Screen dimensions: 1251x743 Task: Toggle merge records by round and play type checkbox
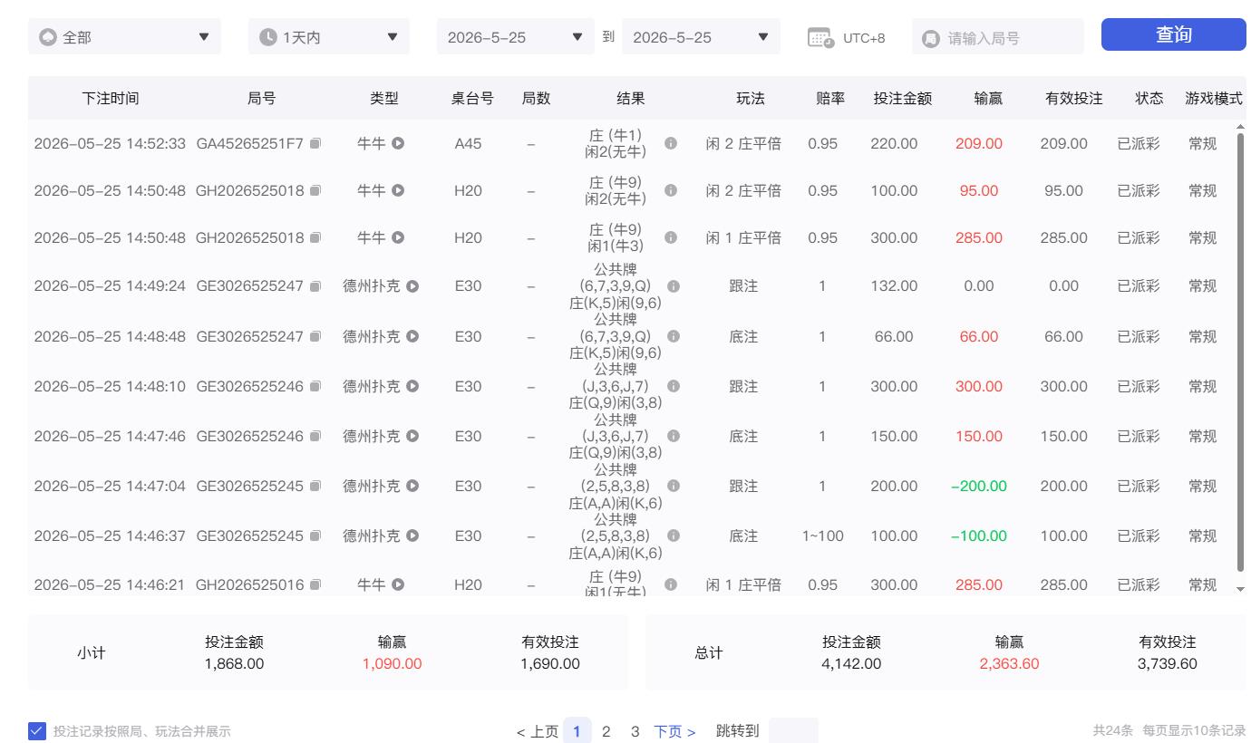pos(37,731)
